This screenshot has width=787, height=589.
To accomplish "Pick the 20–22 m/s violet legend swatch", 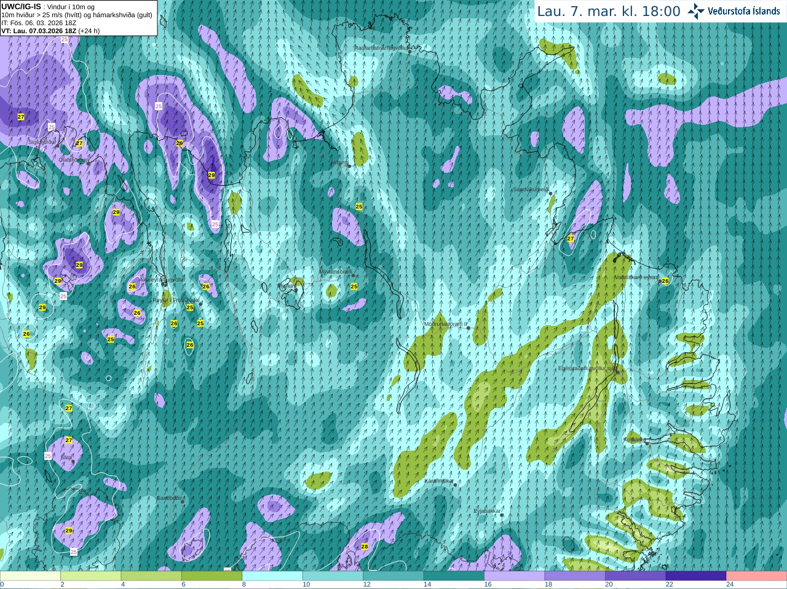I will (636, 576).
